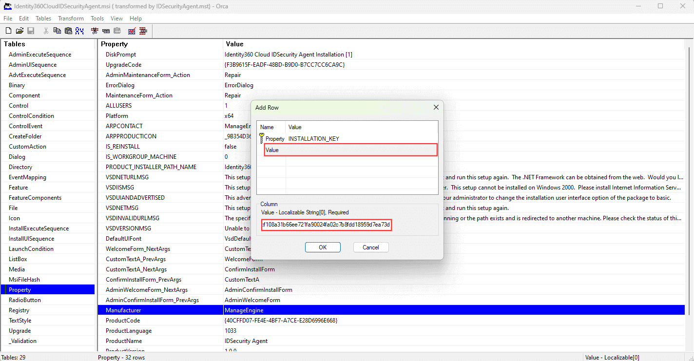Click the DiskPrompt property cell
Viewport: 694px width, 361px height.
(121, 55)
